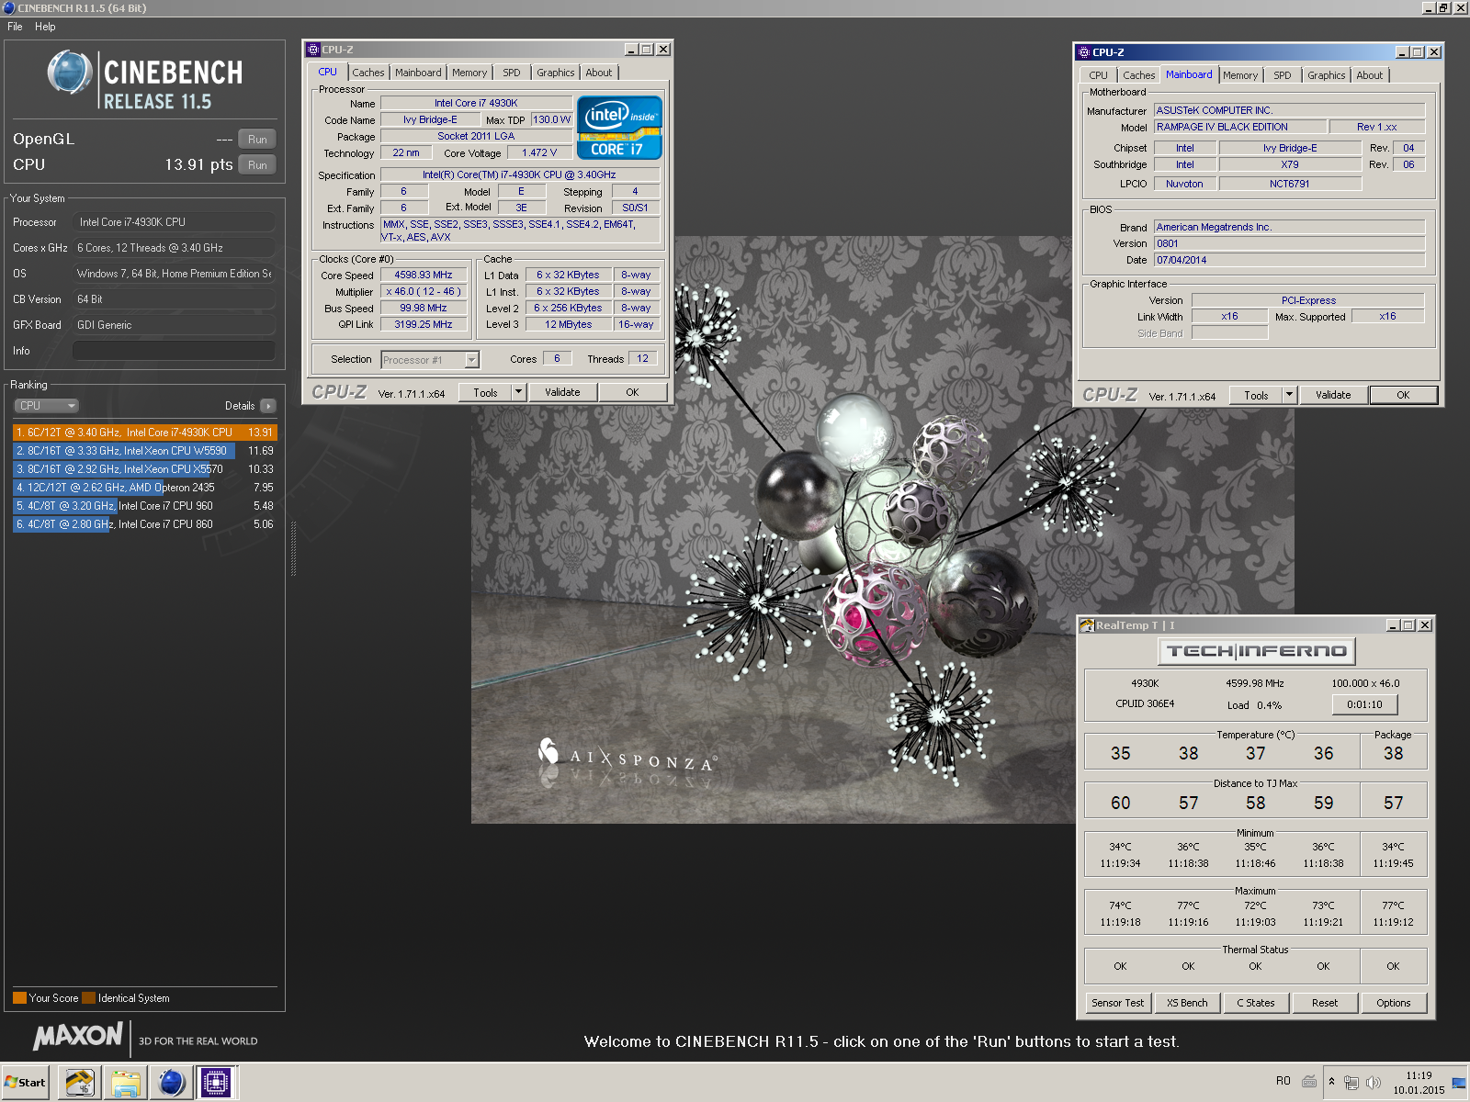Open the Cinebench taskbar icon

(171, 1083)
